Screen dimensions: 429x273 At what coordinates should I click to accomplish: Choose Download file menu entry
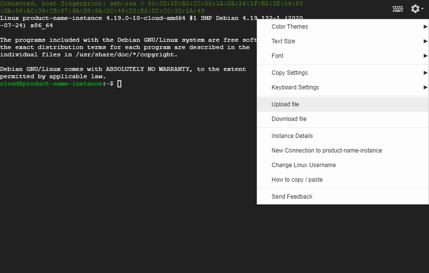tap(289, 119)
